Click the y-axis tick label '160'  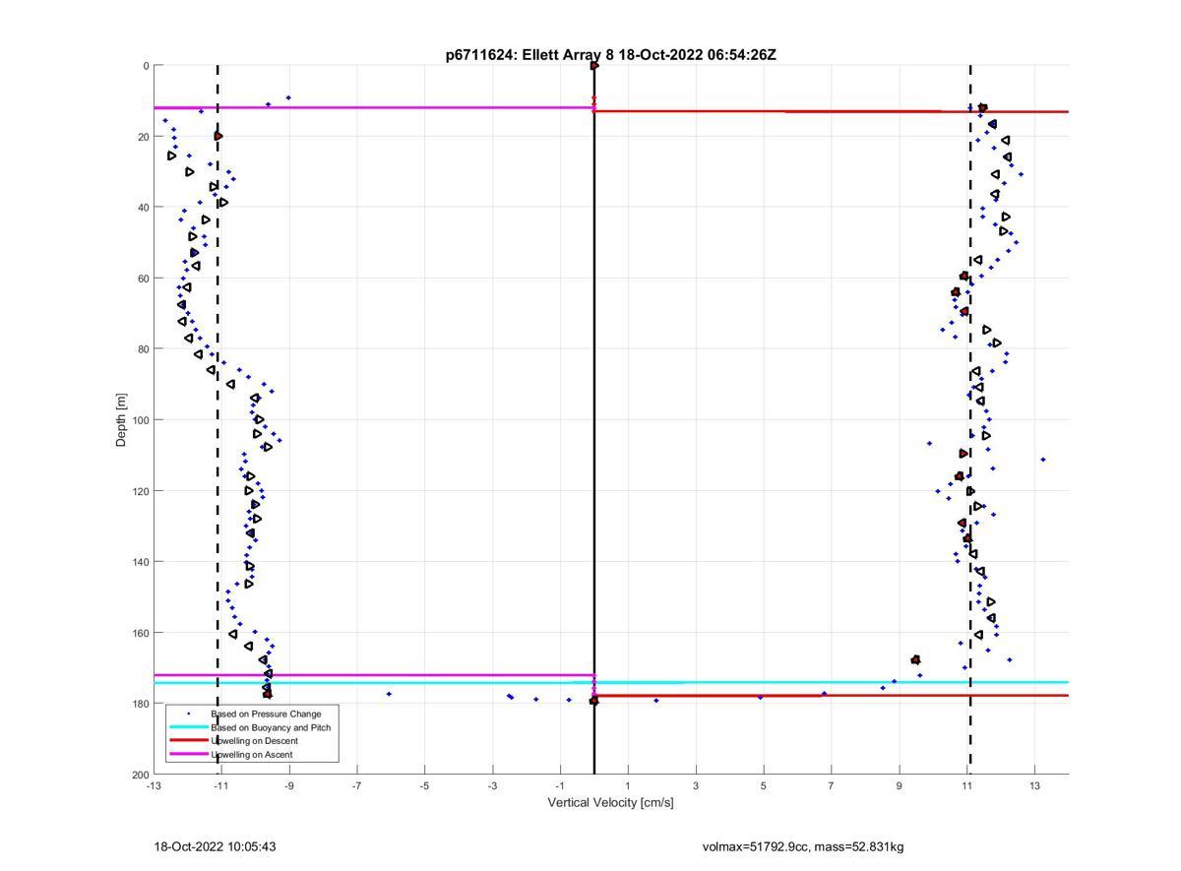(x=141, y=633)
